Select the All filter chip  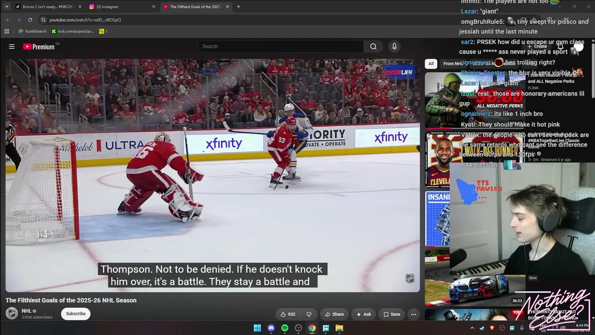click(431, 64)
